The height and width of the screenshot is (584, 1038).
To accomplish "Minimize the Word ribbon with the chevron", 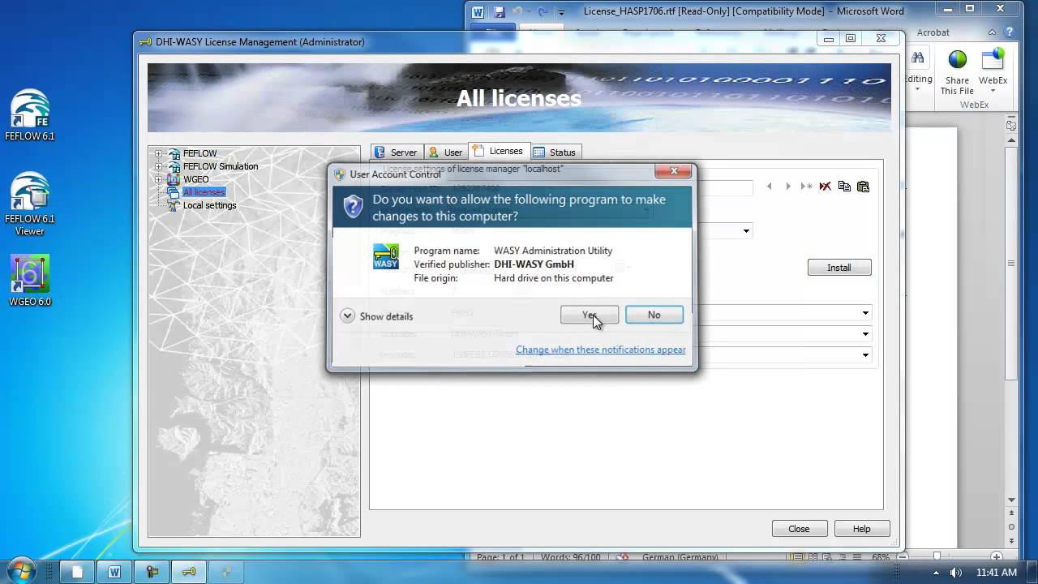I will [x=993, y=32].
